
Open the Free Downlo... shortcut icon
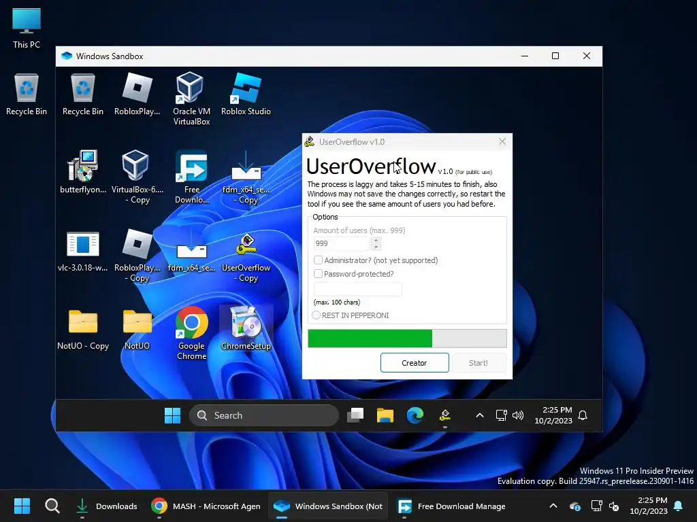[x=191, y=177]
